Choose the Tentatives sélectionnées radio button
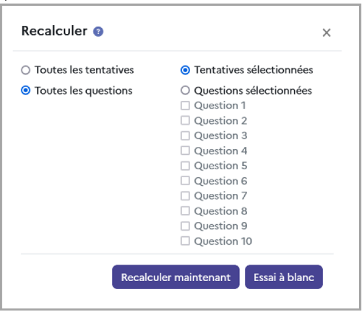 (185, 71)
